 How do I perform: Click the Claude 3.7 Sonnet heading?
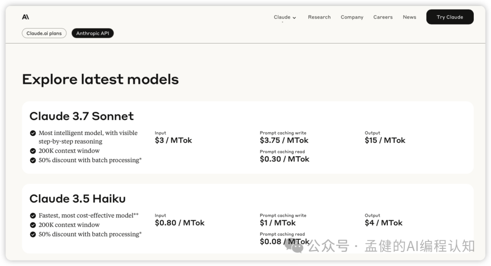click(81, 116)
